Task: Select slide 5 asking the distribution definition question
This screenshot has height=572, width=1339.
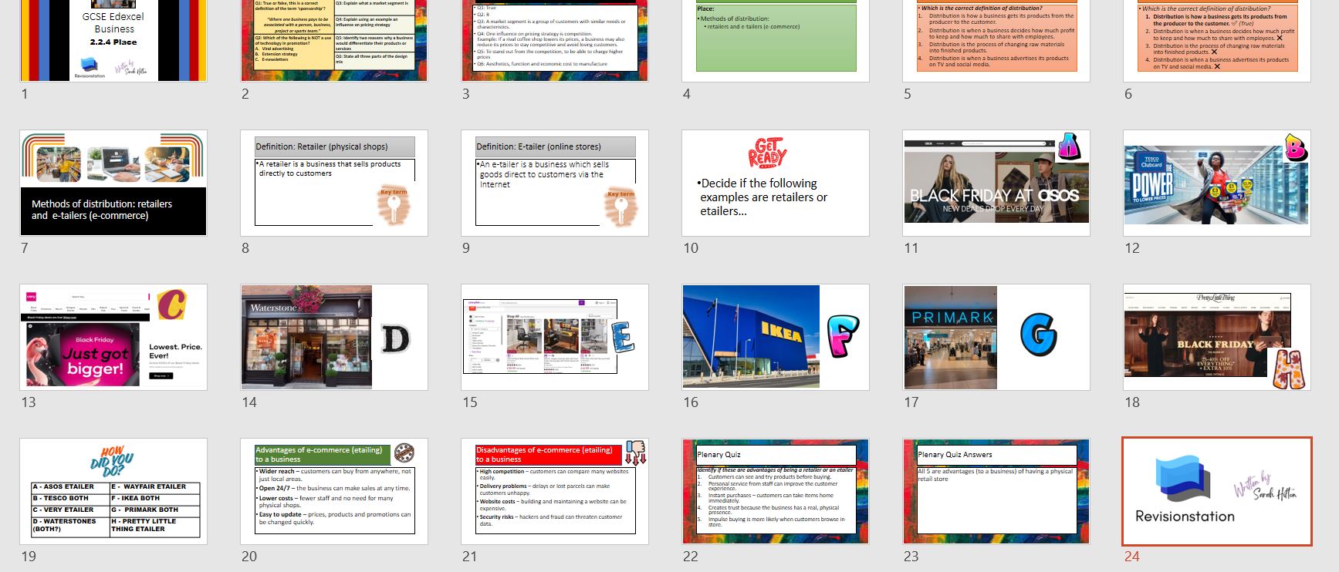Action: pyautogui.click(x=996, y=40)
